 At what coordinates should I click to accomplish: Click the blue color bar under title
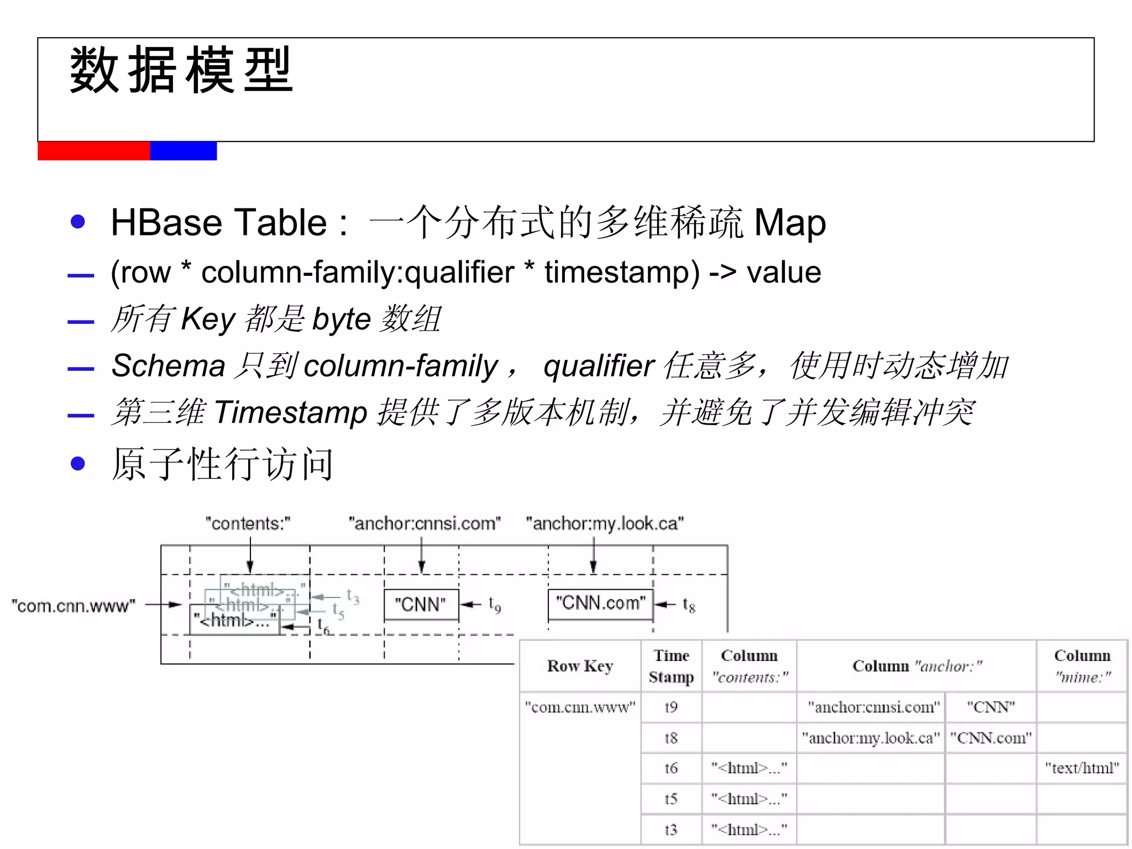click(x=183, y=151)
